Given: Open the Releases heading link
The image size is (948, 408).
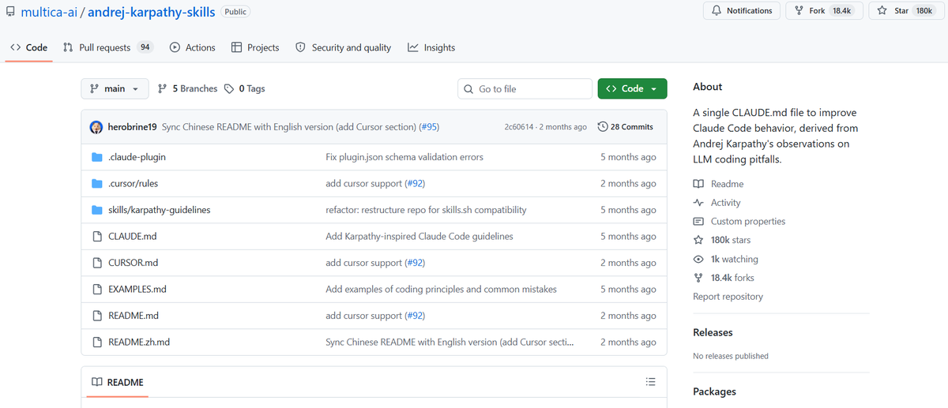Looking at the screenshot, I should [x=713, y=332].
